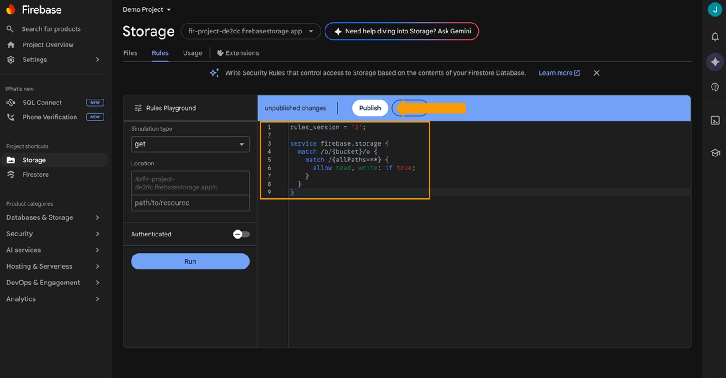Screen dimensions: 726x378
Task: Open Storage shortcut in sidebar
Action: click(54, 160)
